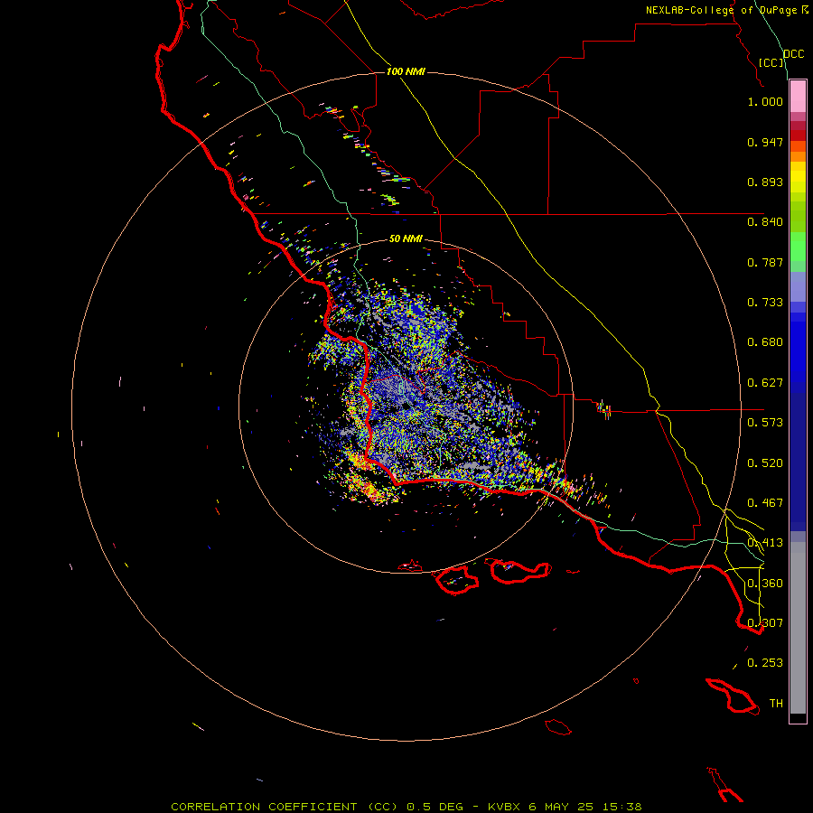Image resolution: width=813 pixels, height=813 pixels.
Task: Click the DCC label above the color bar
Action: point(794,54)
